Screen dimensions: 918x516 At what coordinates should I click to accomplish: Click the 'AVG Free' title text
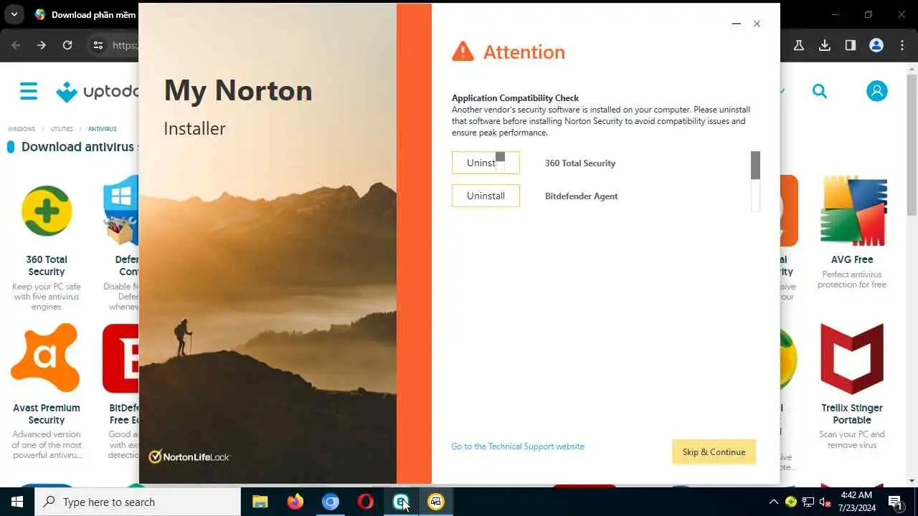point(852,259)
